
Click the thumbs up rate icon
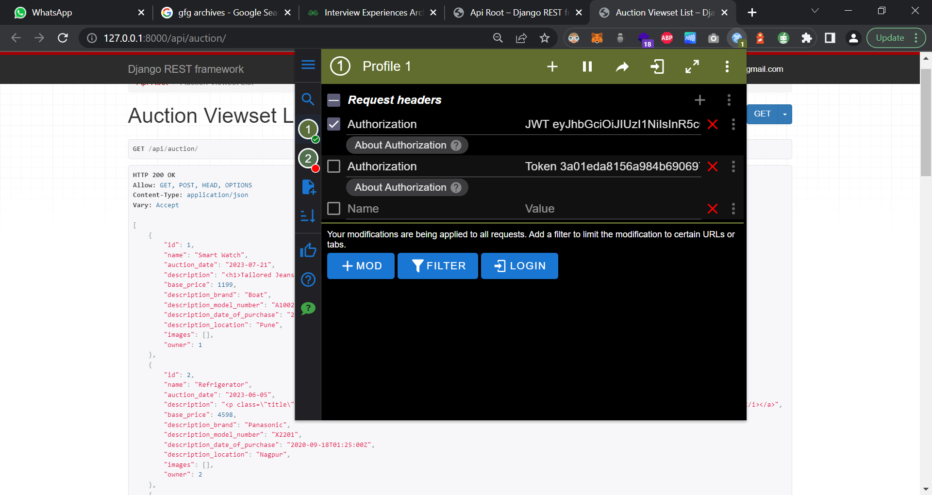(308, 250)
